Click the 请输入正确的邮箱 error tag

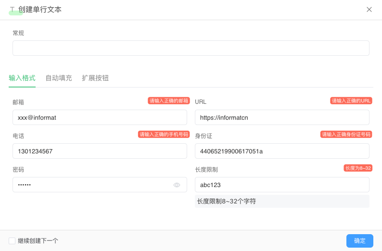[168, 101]
